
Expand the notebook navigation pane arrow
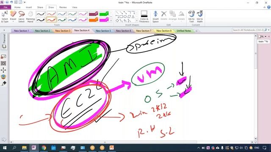click(x=4, y=30)
